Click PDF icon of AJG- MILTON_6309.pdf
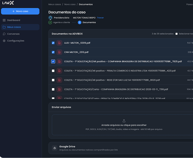This screenshot has width=193, height=158. pos(59,43)
